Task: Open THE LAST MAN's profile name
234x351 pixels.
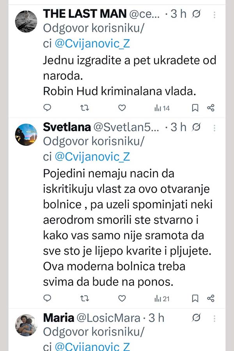Action: [x=85, y=14]
